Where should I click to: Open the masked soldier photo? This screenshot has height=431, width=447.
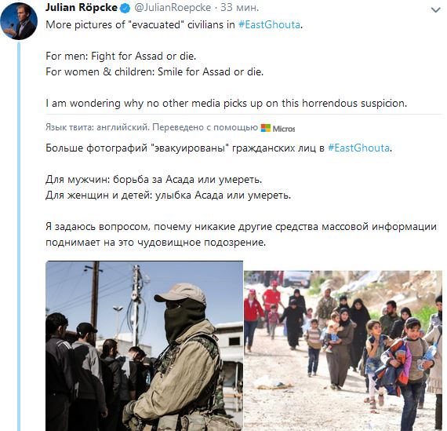click(144, 345)
